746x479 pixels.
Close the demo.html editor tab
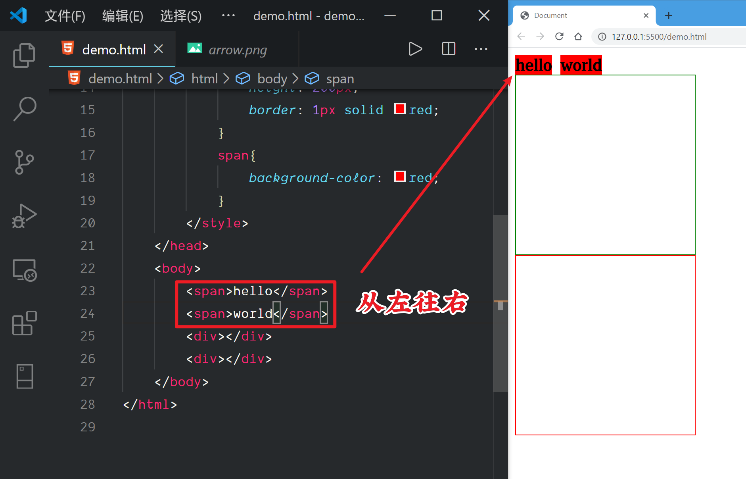(x=159, y=49)
